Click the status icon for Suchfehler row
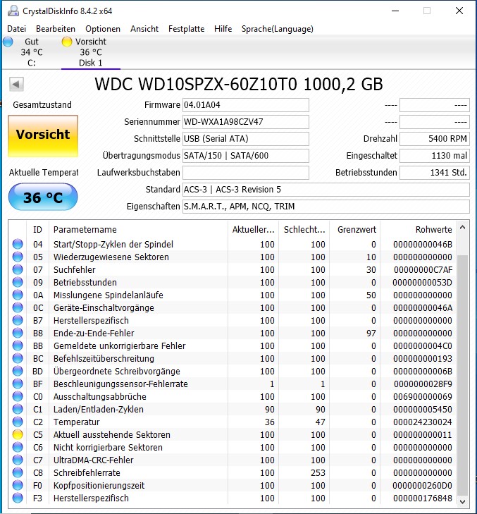477x514 pixels. click(x=18, y=269)
